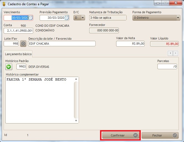Click the tab scroll left arrow
The width and height of the screenshot is (184, 142).
[170, 53]
